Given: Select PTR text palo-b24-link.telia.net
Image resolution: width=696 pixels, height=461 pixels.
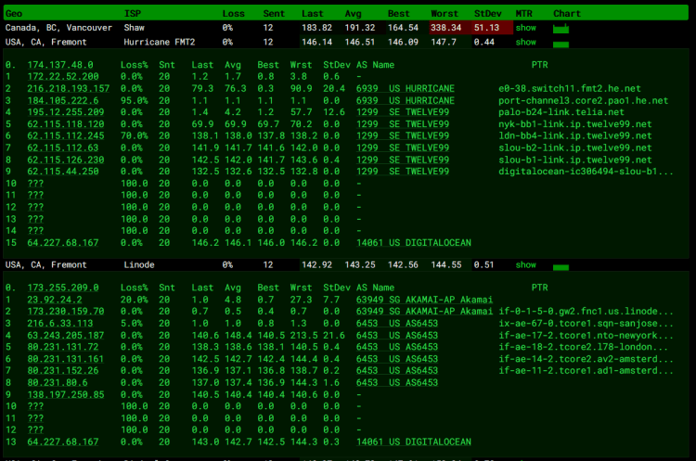Looking at the screenshot, I should (x=561, y=112).
